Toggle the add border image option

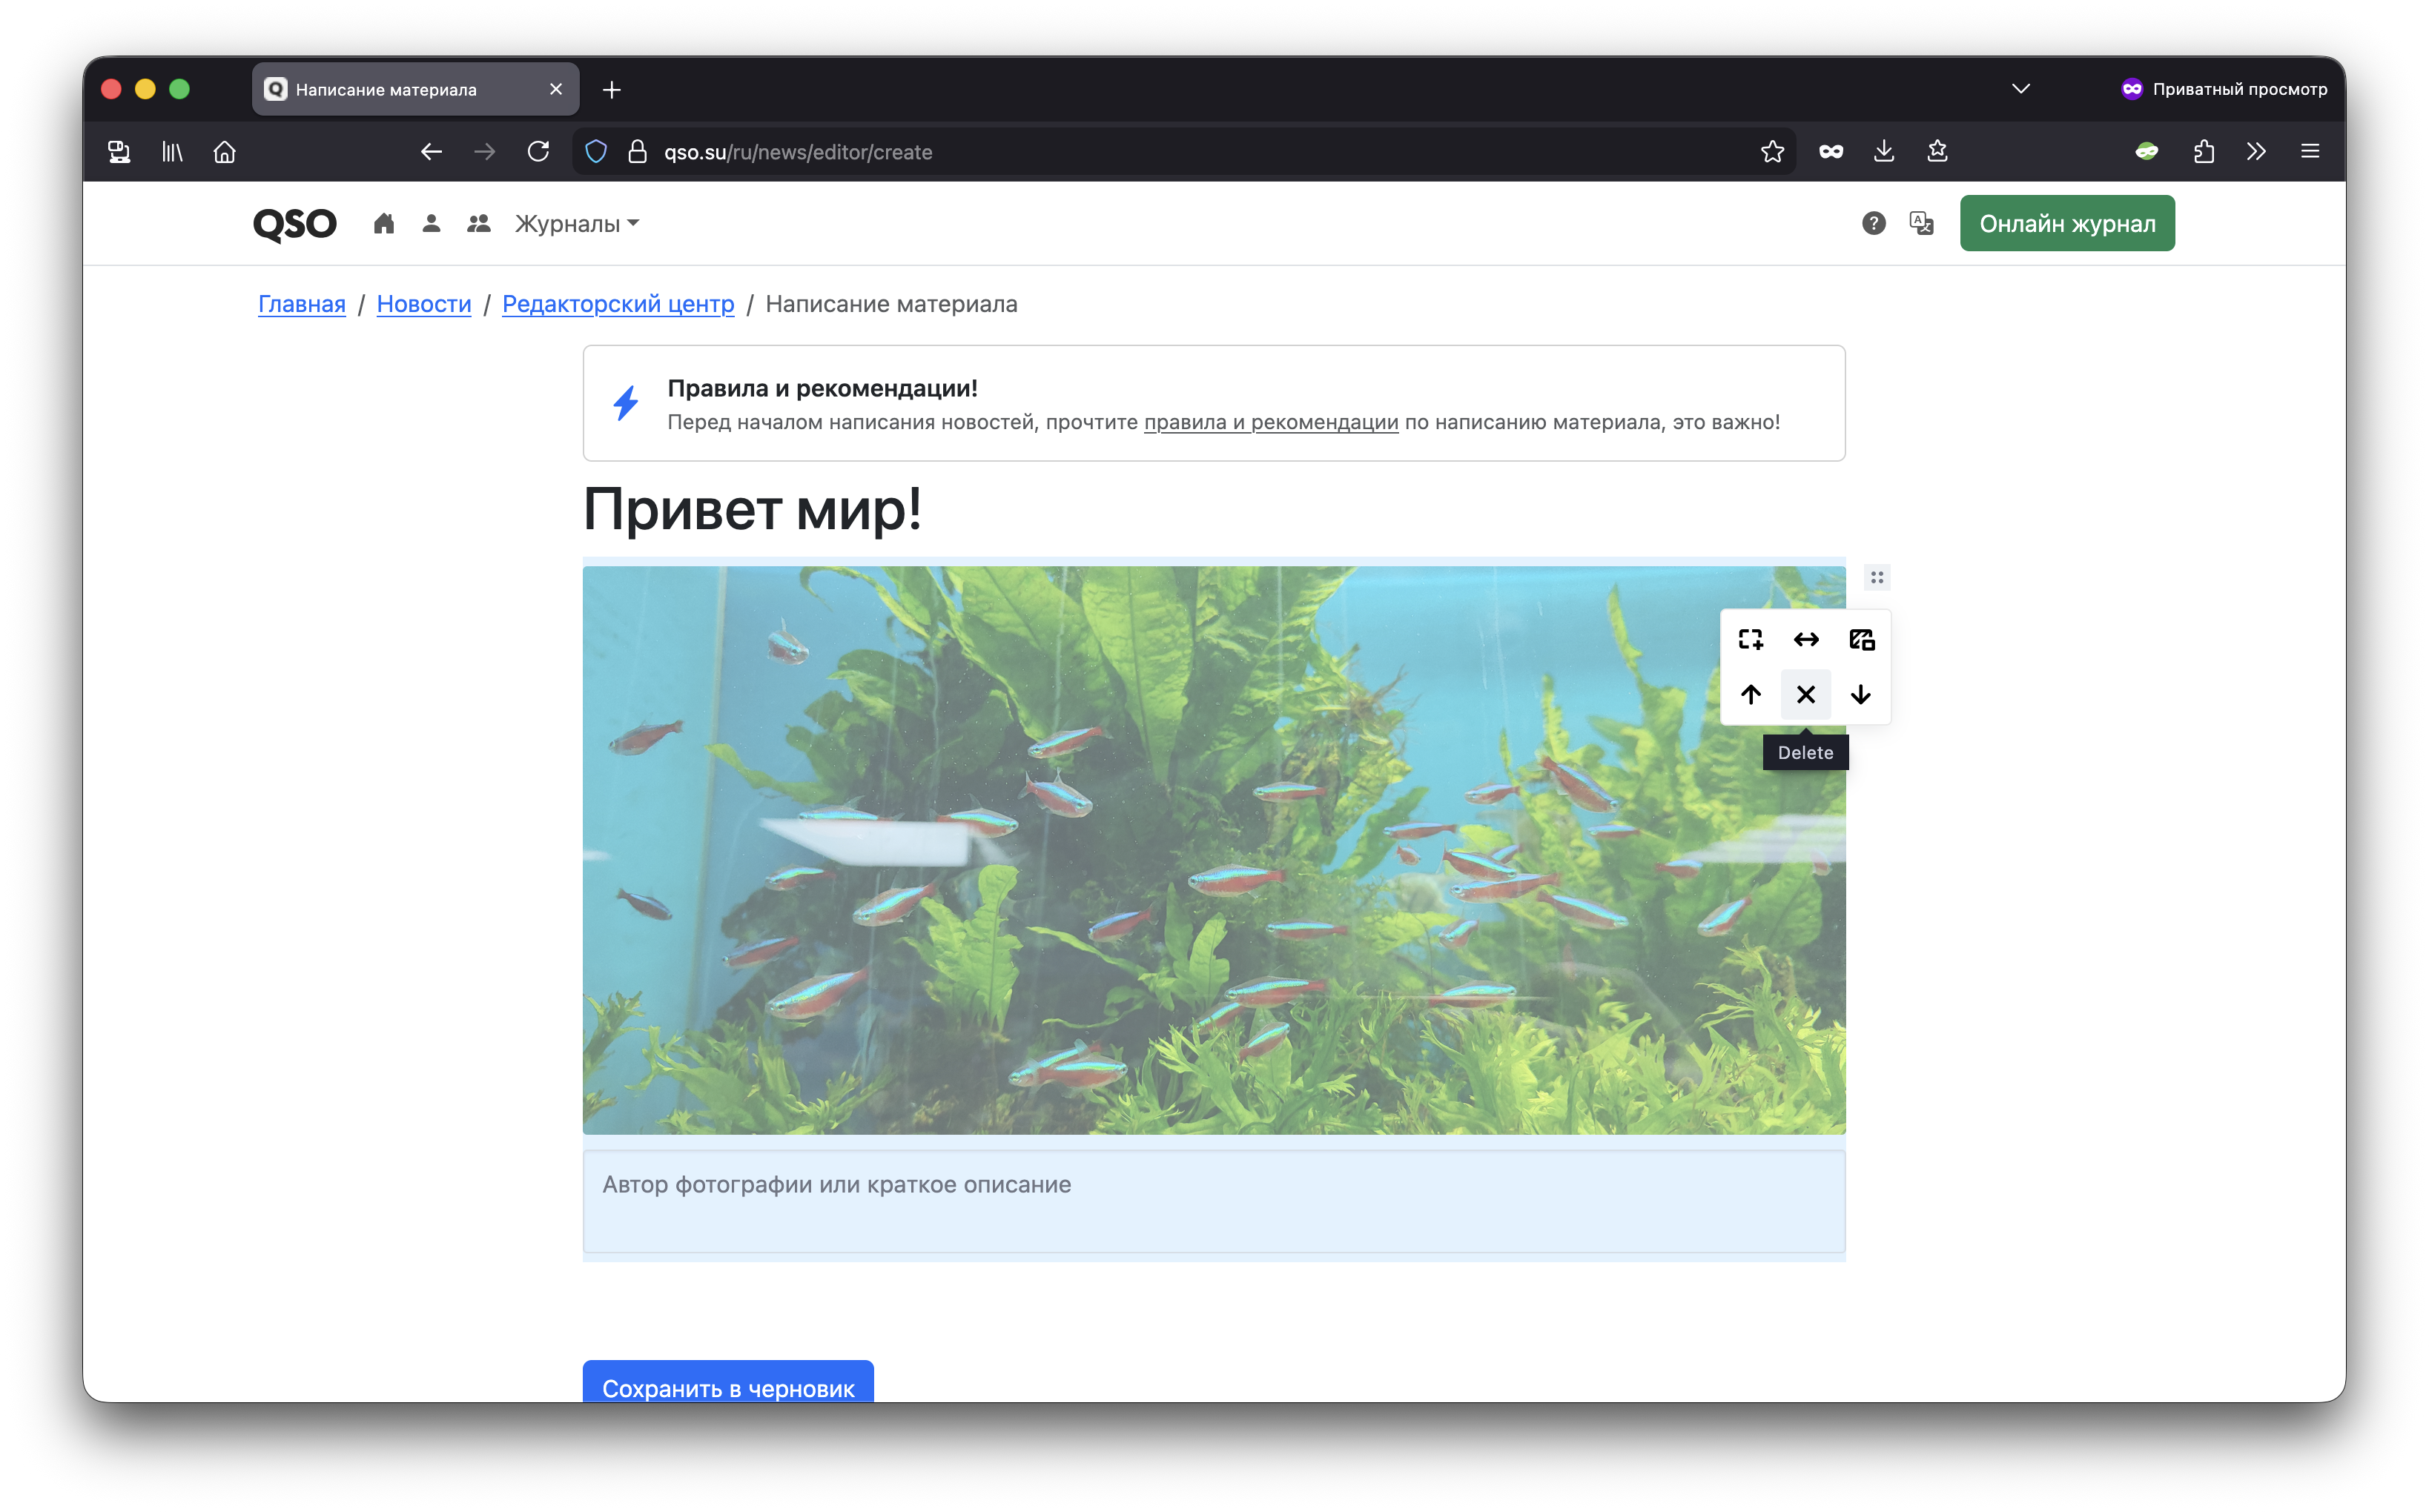click(1750, 639)
